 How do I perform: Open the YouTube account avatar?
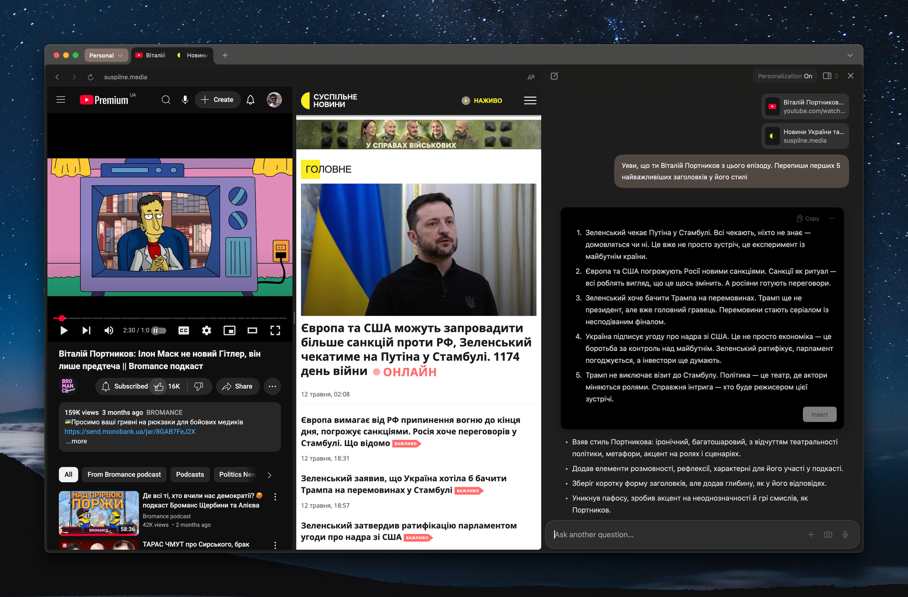click(x=274, y=99)
